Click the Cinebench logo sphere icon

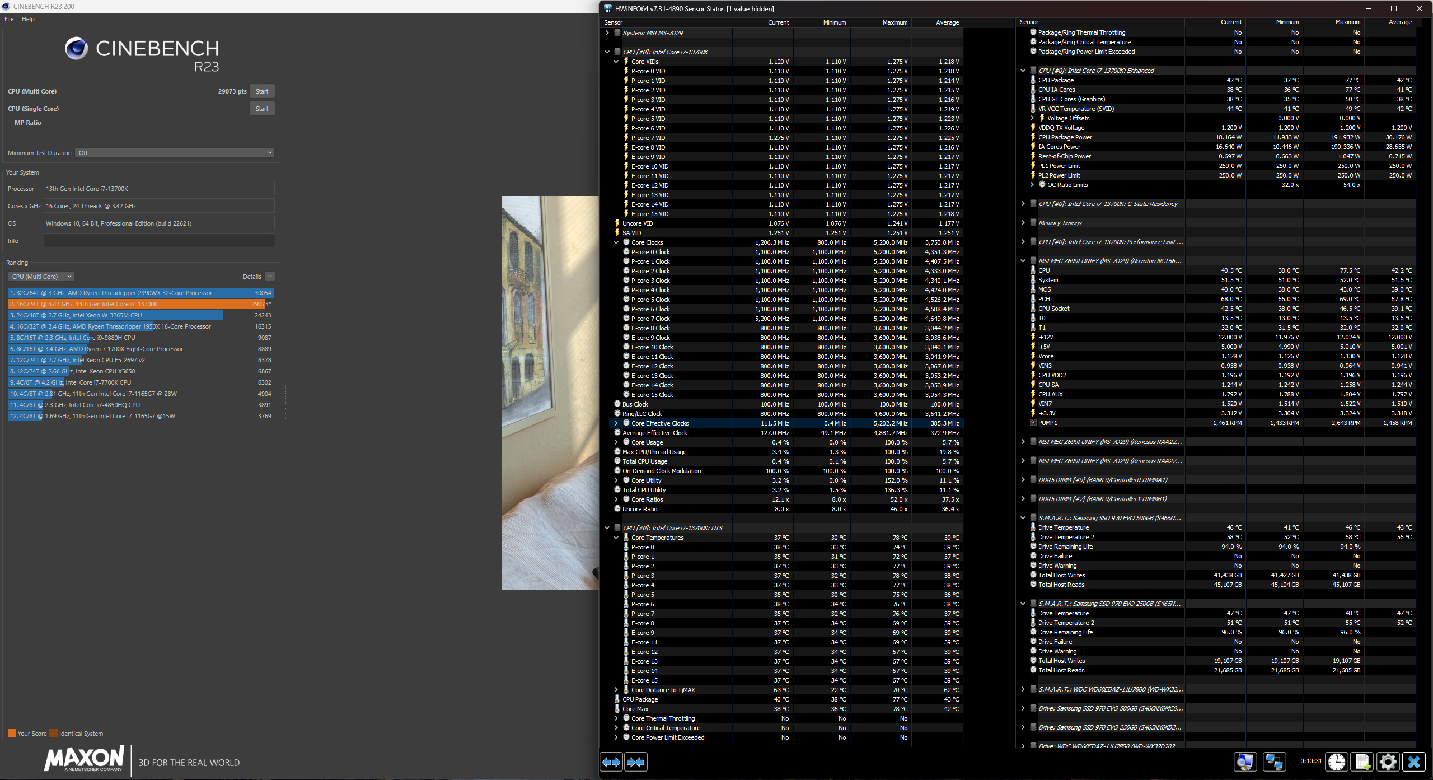point(76,49)
